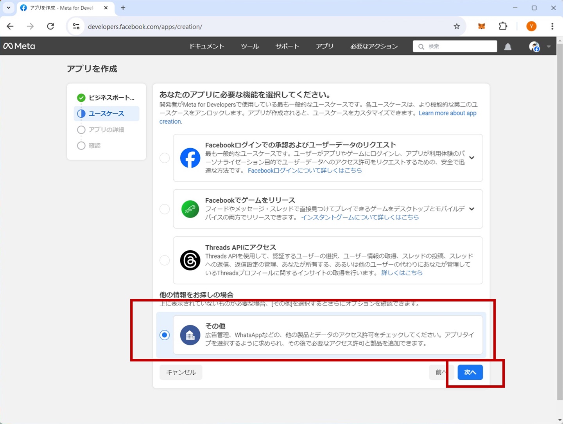563x424 pixels.
Task: Click the green game controller icon
Action: coord(190,209)
